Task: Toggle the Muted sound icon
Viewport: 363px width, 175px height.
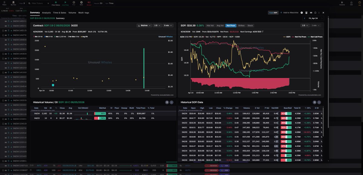Action: pos(89,3)
